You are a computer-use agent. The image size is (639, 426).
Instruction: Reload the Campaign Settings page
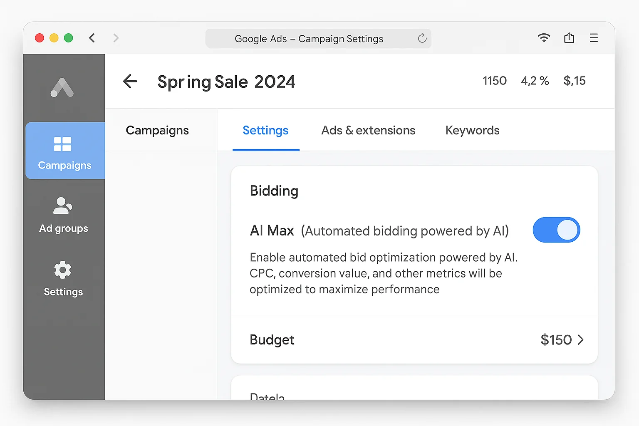pyautogui.click(x=422, y=38)
